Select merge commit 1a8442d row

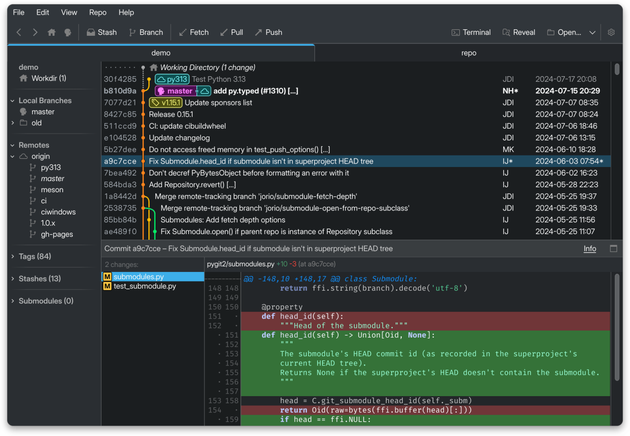(x=356, y=196)
